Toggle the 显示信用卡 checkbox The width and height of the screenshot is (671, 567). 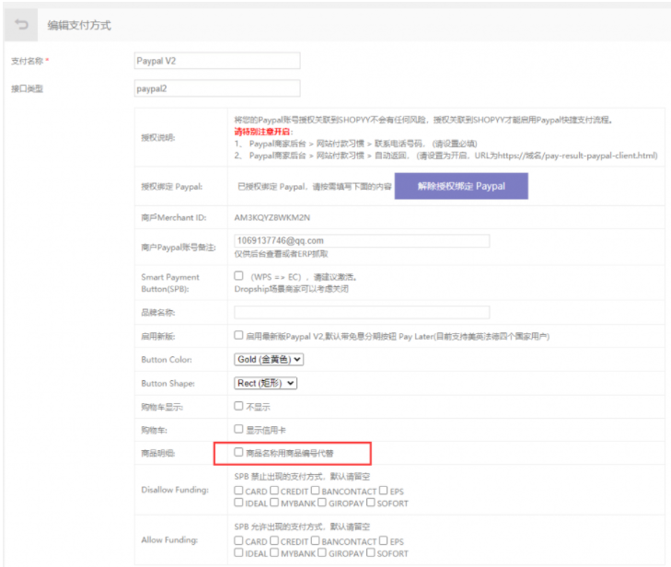[x=239, y=429]
